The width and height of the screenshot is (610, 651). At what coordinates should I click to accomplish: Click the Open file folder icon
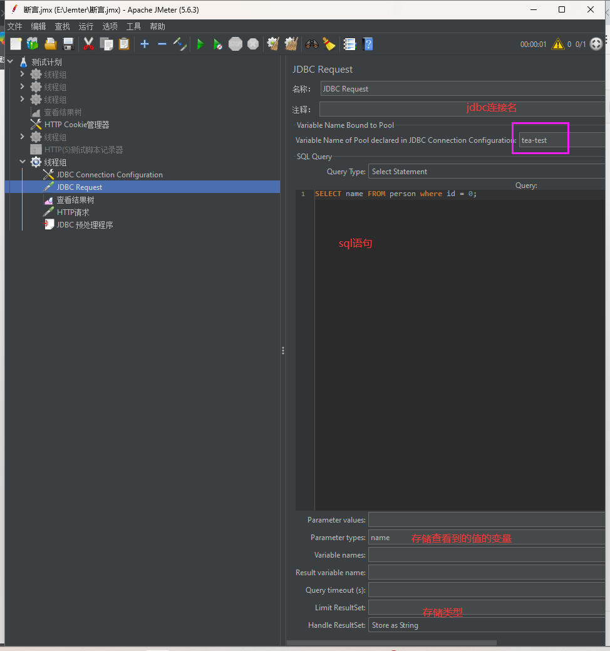click(x=51, y=44)
